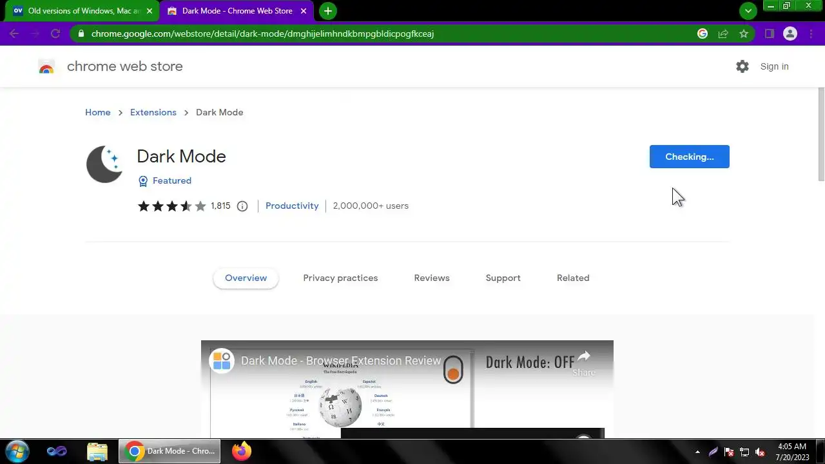
Task: Click the 1,815 ratings count
Action: [x=220, y=206]
